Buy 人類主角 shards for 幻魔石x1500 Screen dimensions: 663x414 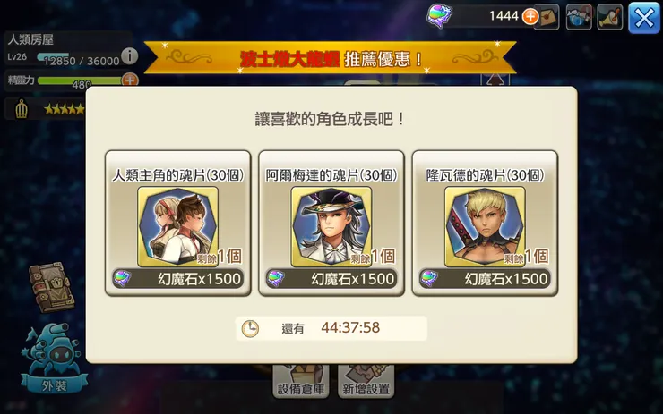pos(178,278)
